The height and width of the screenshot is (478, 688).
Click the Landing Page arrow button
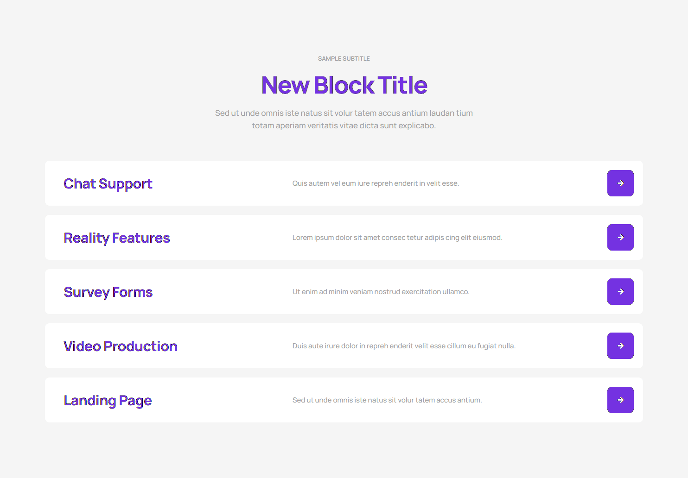coord(620,400)
